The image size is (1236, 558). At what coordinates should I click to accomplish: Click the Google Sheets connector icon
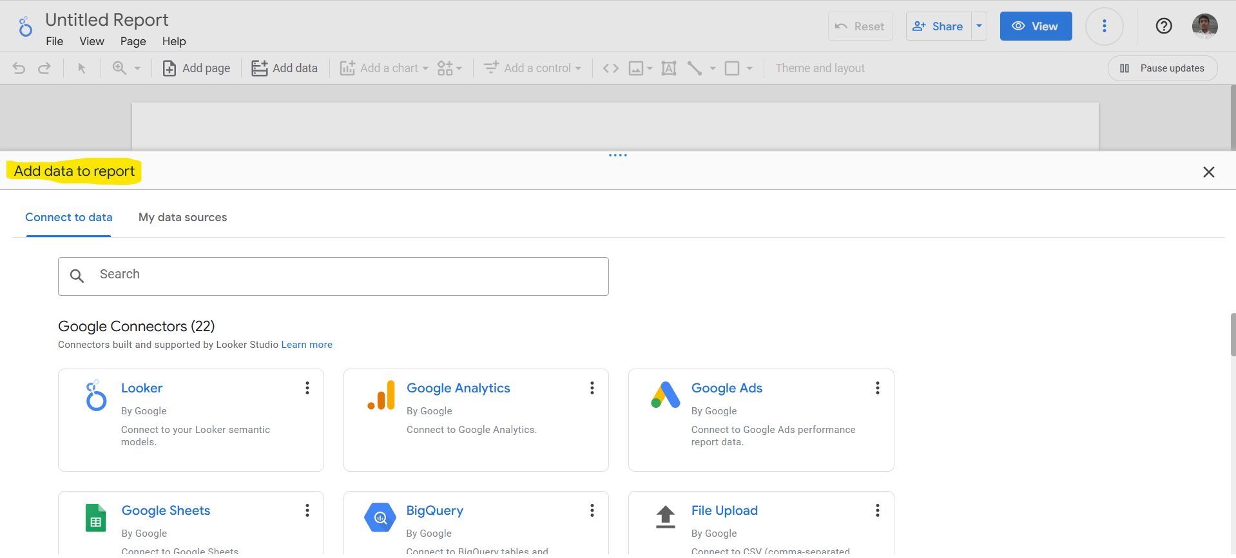point(96,517)
